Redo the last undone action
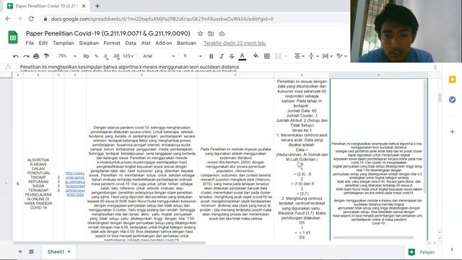Viewport: 462px width, 260px height. (26, 56)
